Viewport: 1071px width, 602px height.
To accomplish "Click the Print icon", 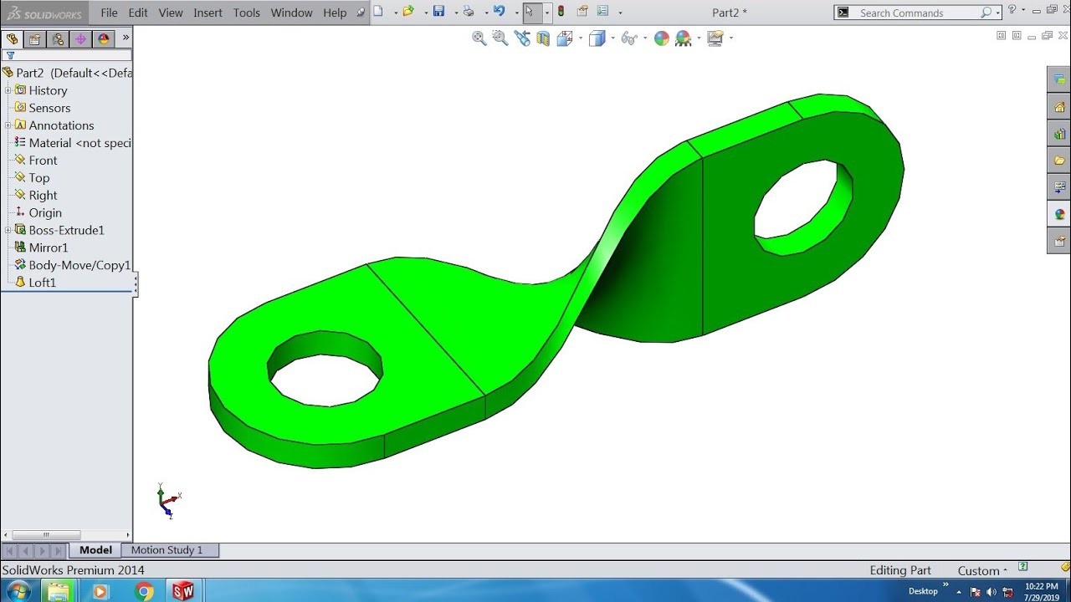I will 469,12.
